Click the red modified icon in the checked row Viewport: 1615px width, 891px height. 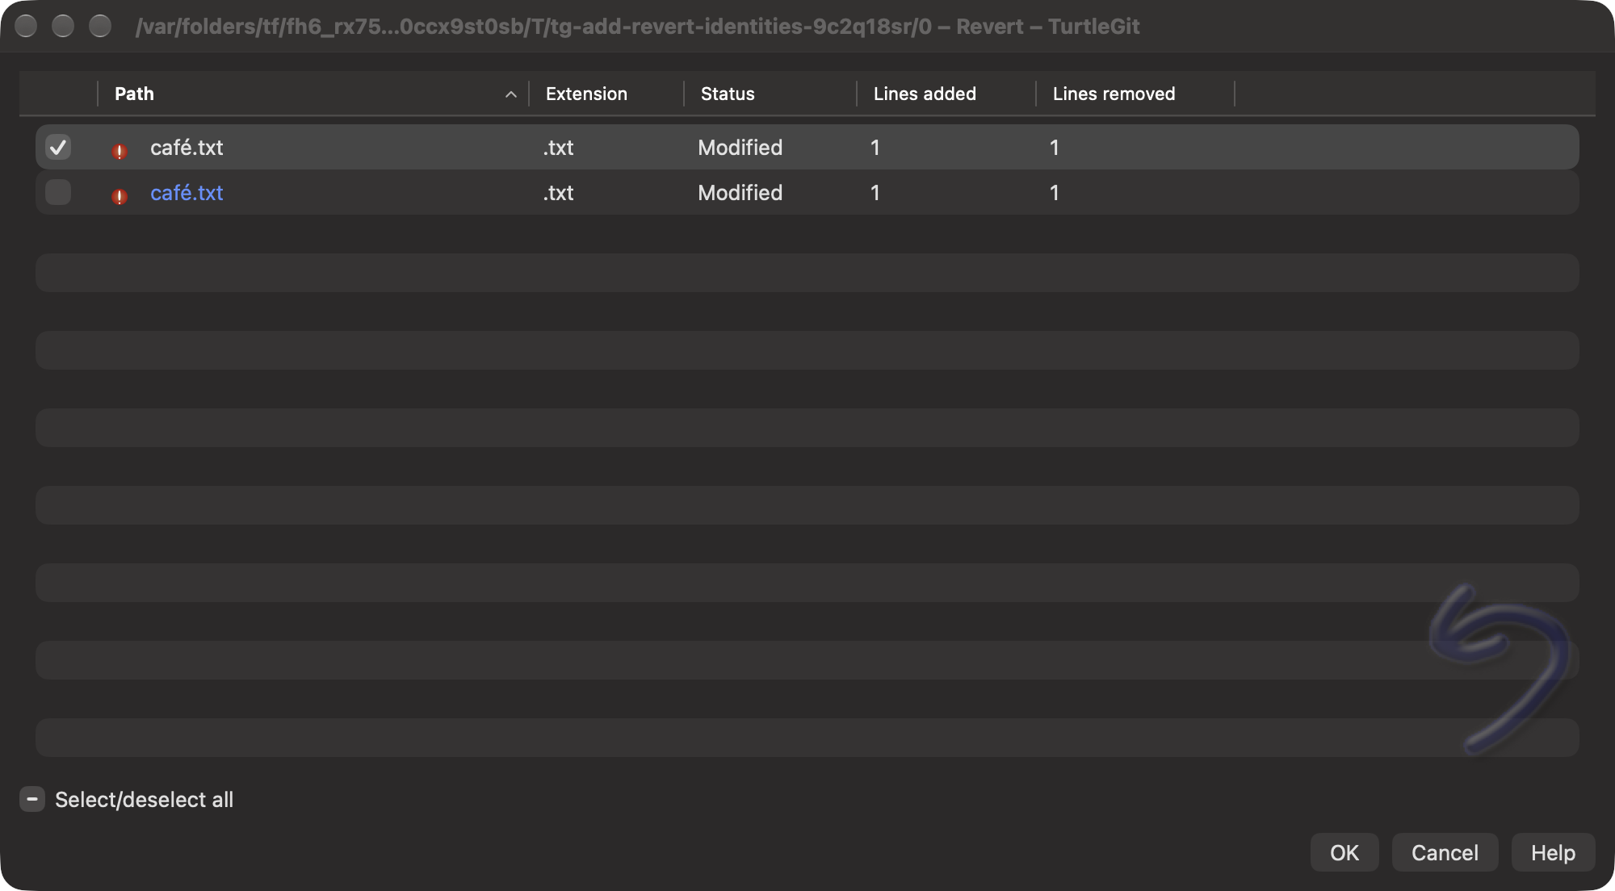click(x=120, y=151)
